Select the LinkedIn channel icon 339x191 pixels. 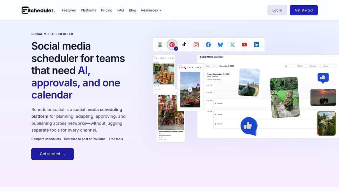point(257,44)
